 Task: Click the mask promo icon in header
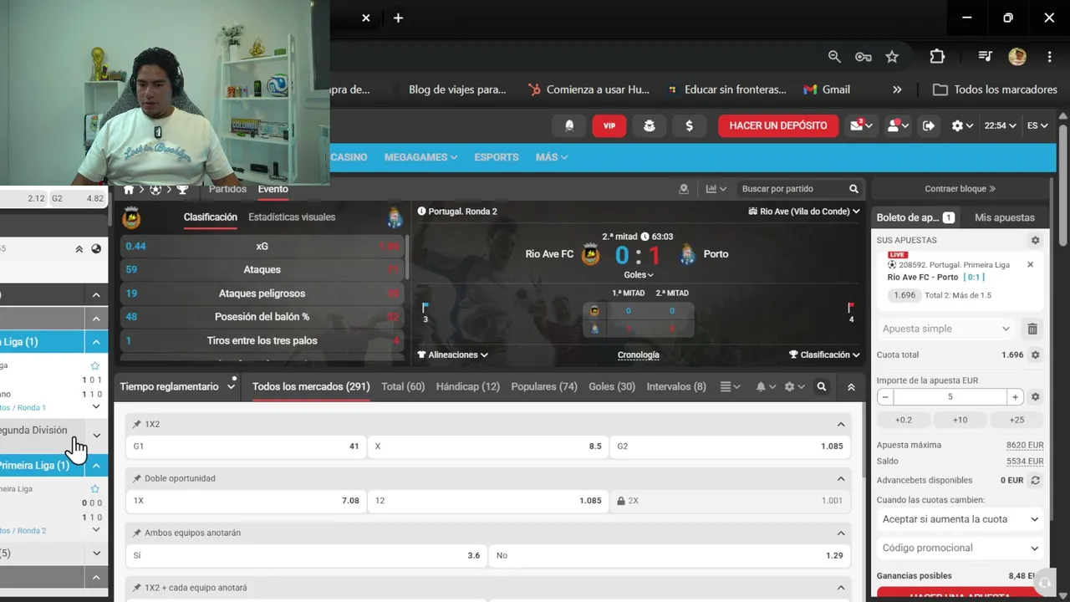pyautogui.click(x=650, y=125)
